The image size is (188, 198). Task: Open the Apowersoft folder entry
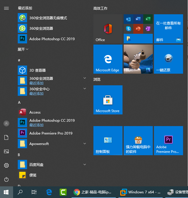coord(52,144)
